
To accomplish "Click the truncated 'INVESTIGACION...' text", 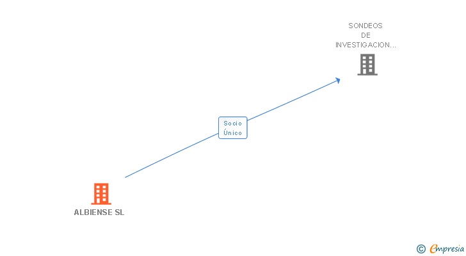I will tap(366, 45).
